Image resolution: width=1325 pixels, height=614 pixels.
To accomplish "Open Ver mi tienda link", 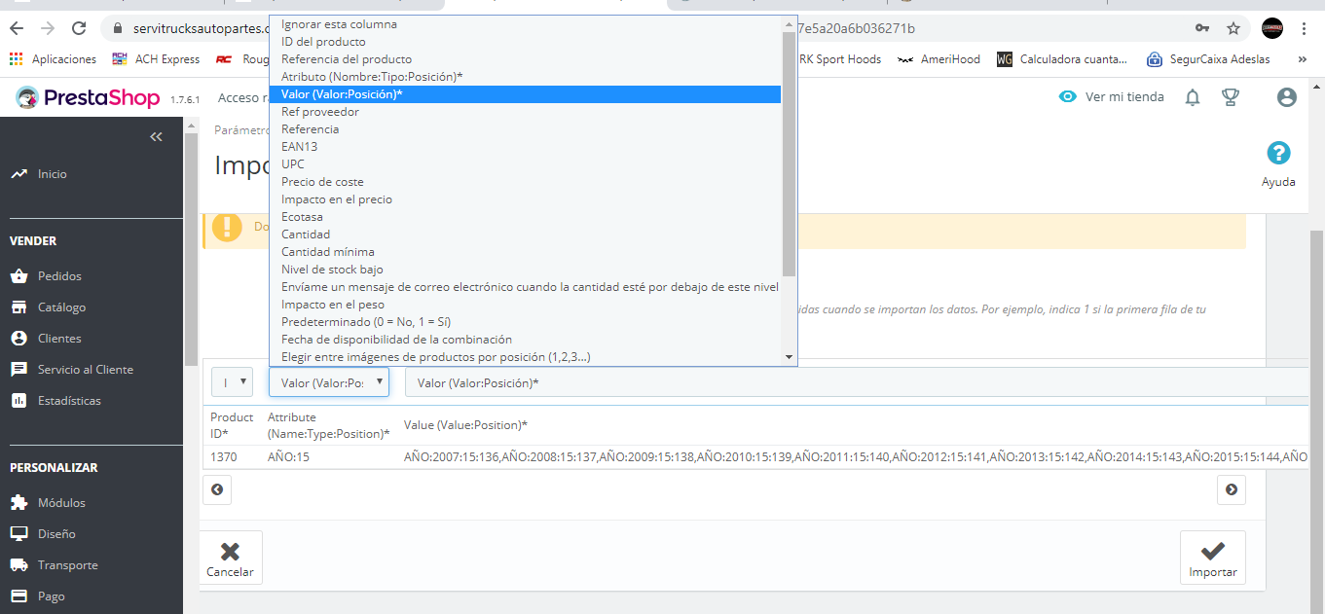I will coord(1112,97).
